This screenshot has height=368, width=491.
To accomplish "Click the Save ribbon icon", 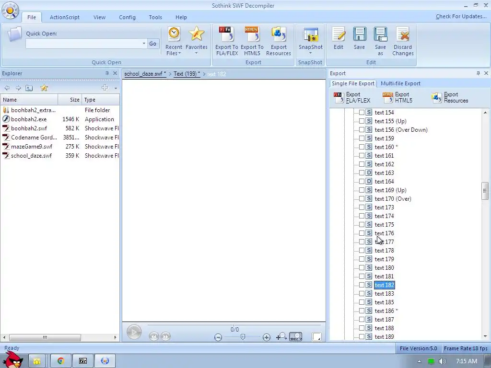I will click(359, 38).
